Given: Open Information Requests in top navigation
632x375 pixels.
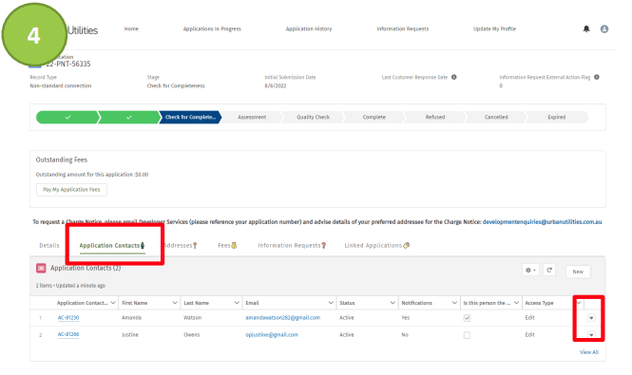Looking at the screenshot, I should coord(403,29).
